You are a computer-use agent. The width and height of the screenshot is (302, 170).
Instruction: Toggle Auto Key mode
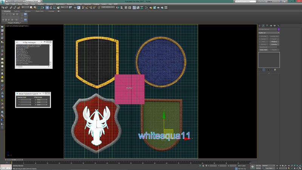[x=259, y=165]
